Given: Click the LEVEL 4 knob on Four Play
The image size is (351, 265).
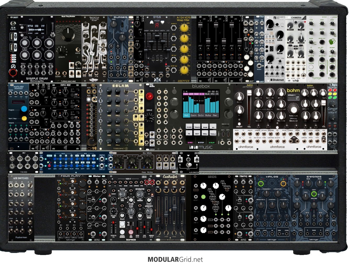Looking at the screenshot, I should click(x=82, y=217).
